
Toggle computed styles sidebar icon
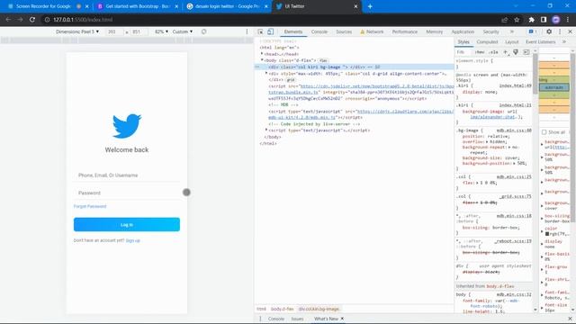coord(526,52)
